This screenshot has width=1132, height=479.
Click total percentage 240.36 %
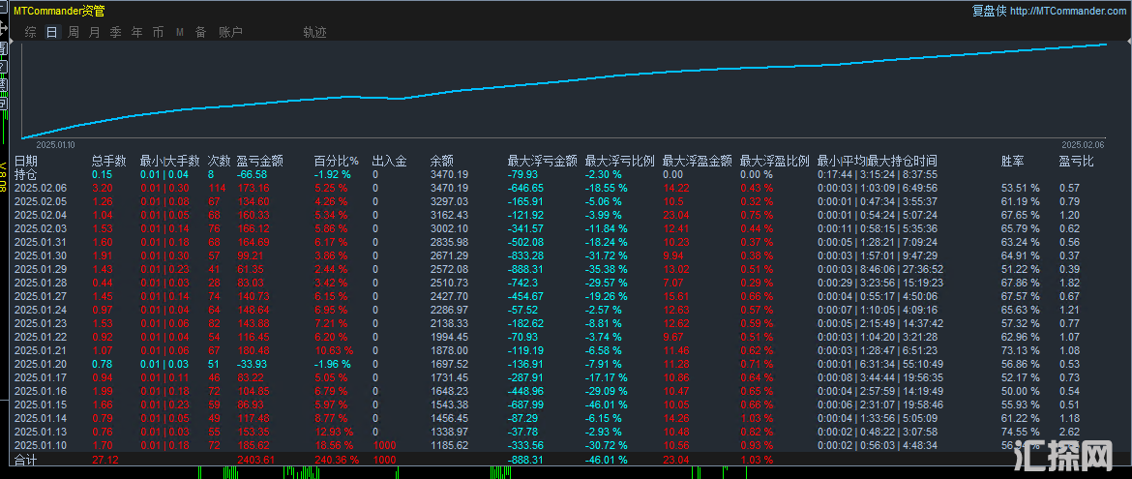pos(338,460)
